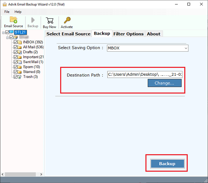This screenshot has width=208, height=183.
Task: Click the blurred account mailbox icon
Action: 15,37
